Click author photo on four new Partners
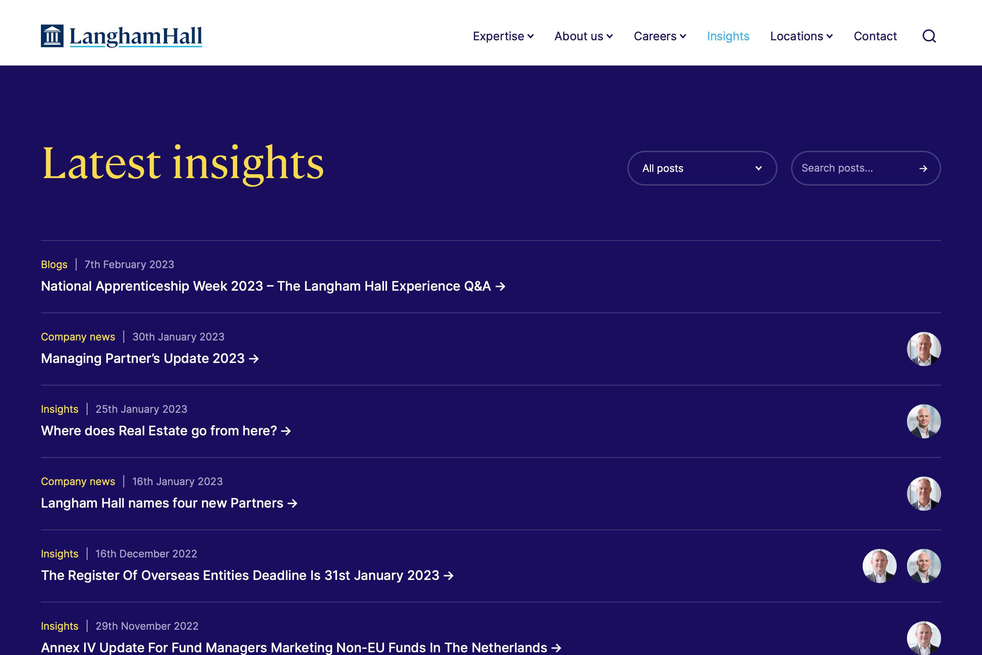The height and width of the screenshot is (655, 982). click(x=924, y=493)
